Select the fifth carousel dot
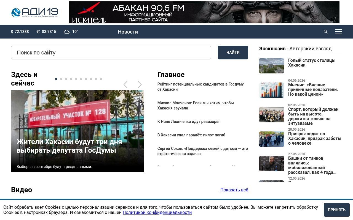The image size is (353, 220). 76,79
